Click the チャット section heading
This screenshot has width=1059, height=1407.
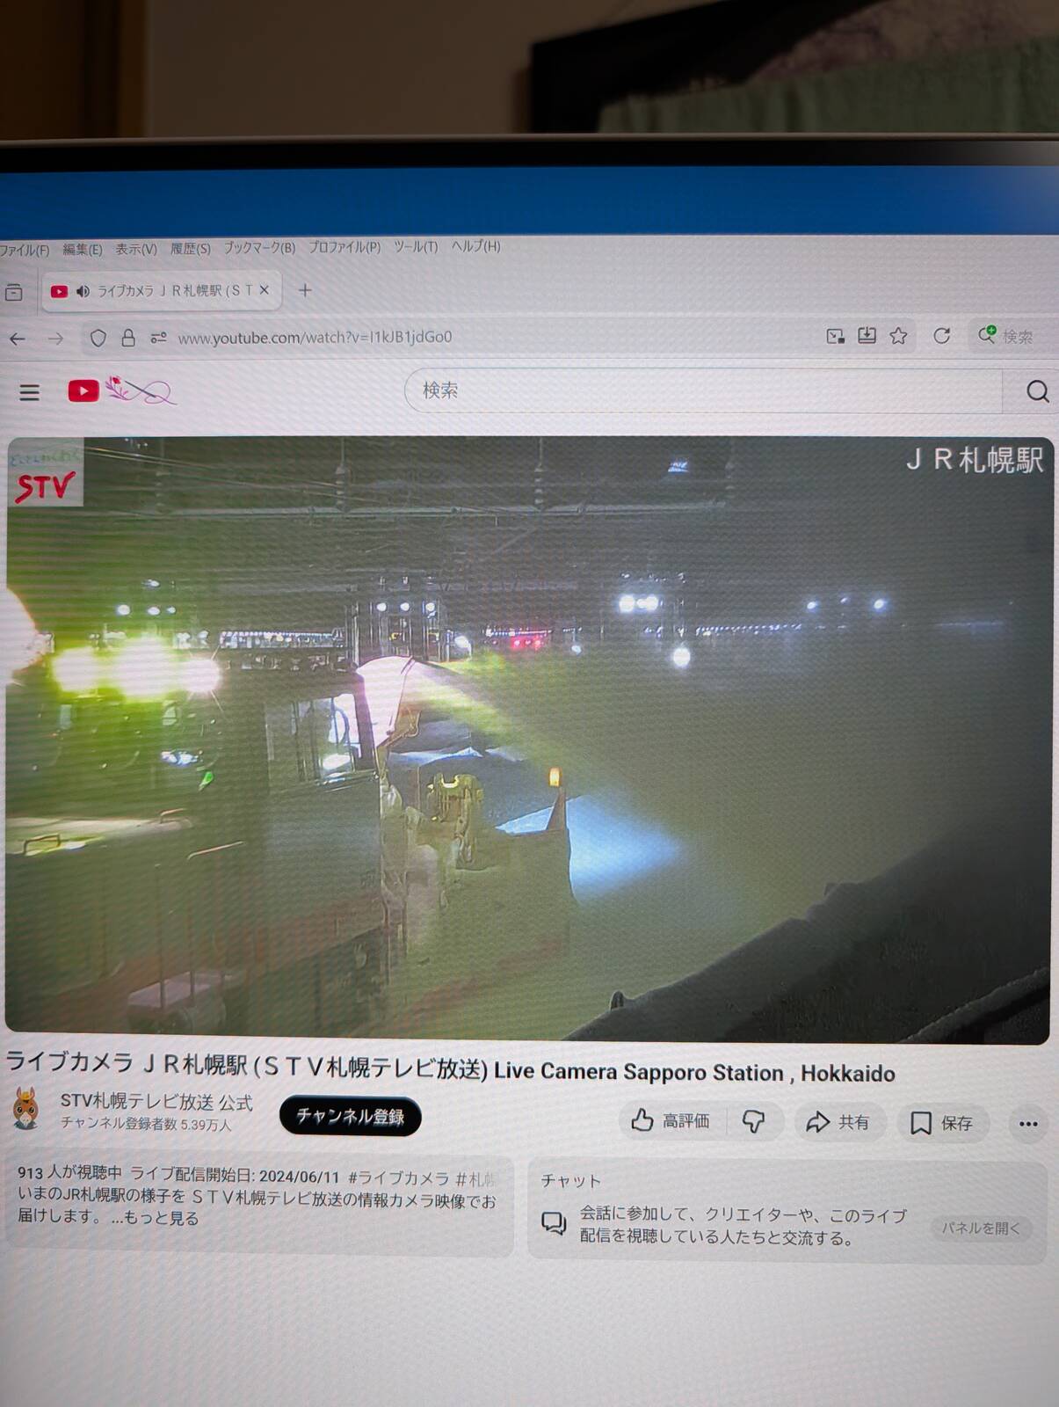570,1181
